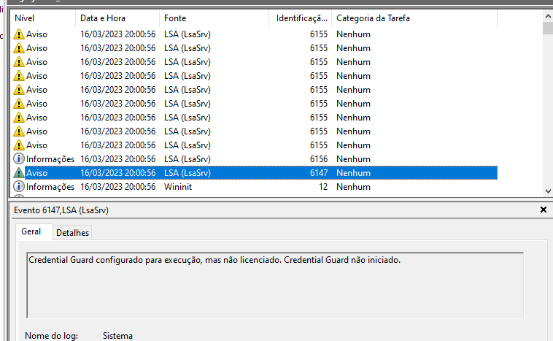Click the Wininit source cell
This screenshot has height=341, width=553.
click(x=178, y=187)
